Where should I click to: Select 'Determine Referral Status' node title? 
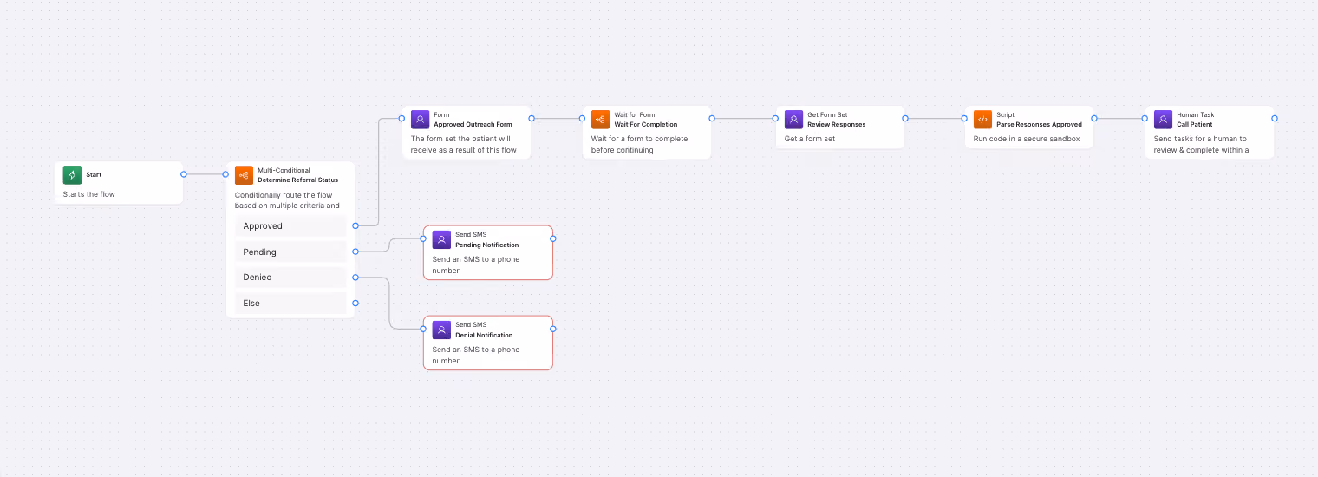tap(297, 180)
